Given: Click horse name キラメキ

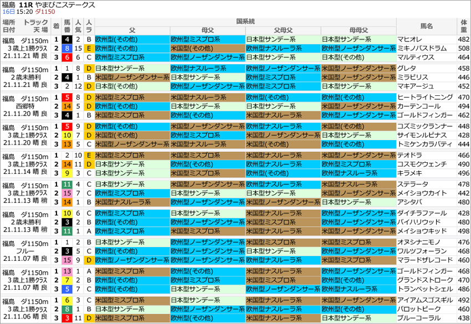Looking at the screenshot, I should pyautogui.click(x=409, y=173).
